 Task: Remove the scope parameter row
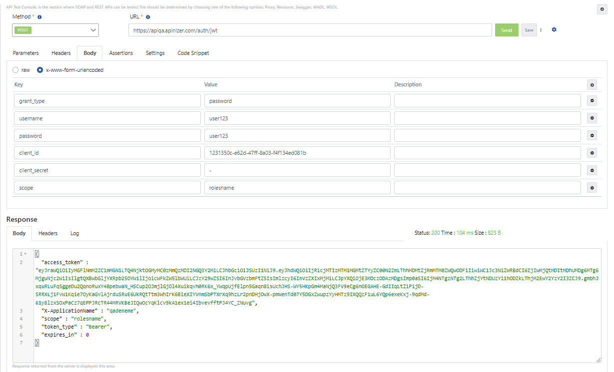click(x=592, y=187)
